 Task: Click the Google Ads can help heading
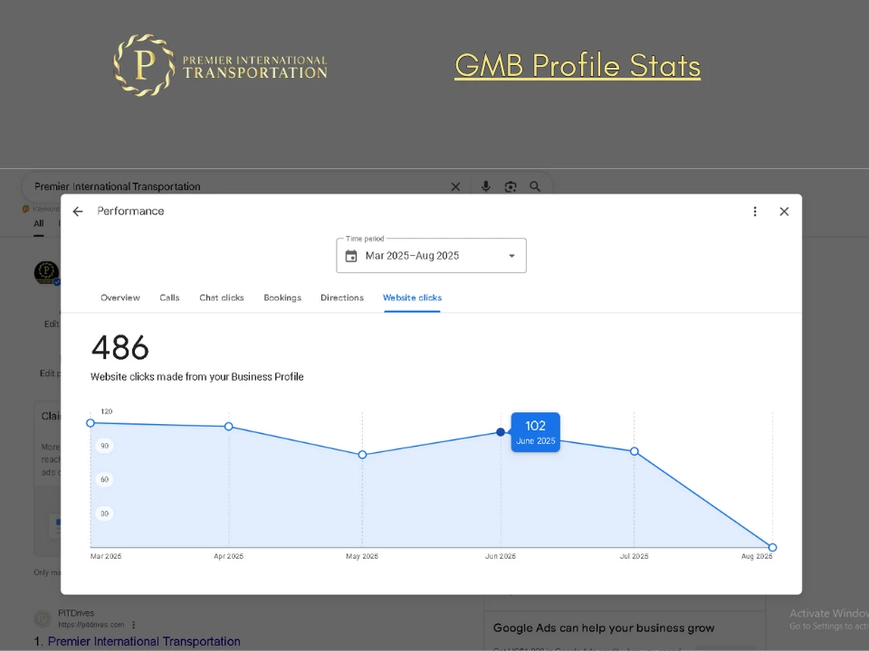(604, 628)
